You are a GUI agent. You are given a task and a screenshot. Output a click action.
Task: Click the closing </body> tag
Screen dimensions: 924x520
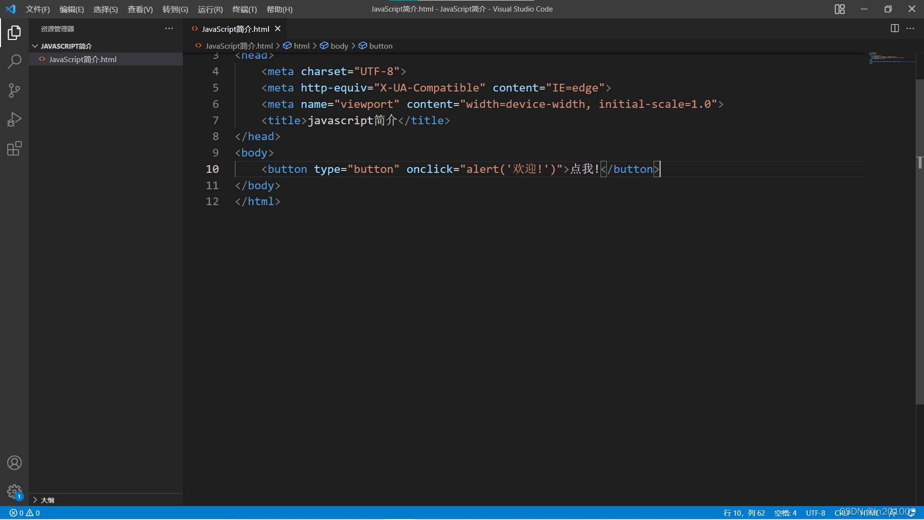[257, 185]
